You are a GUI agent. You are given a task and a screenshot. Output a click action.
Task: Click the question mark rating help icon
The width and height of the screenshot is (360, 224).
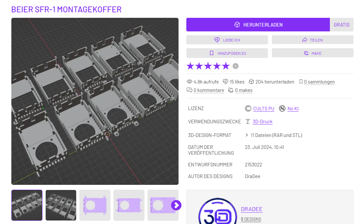(235, 66)
